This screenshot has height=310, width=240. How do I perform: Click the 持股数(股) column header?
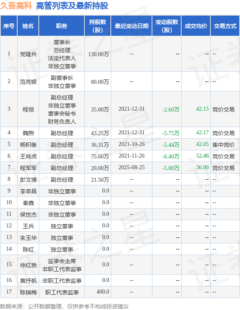[98, 26]
